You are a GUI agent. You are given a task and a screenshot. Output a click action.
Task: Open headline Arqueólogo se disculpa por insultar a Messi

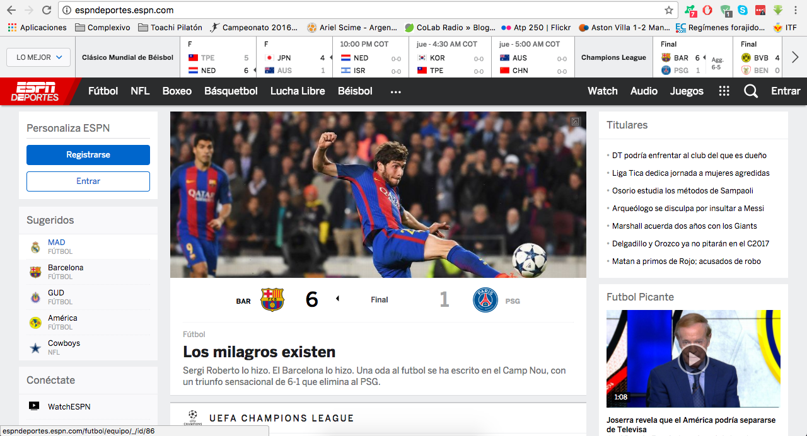click(x=688, y=209)
